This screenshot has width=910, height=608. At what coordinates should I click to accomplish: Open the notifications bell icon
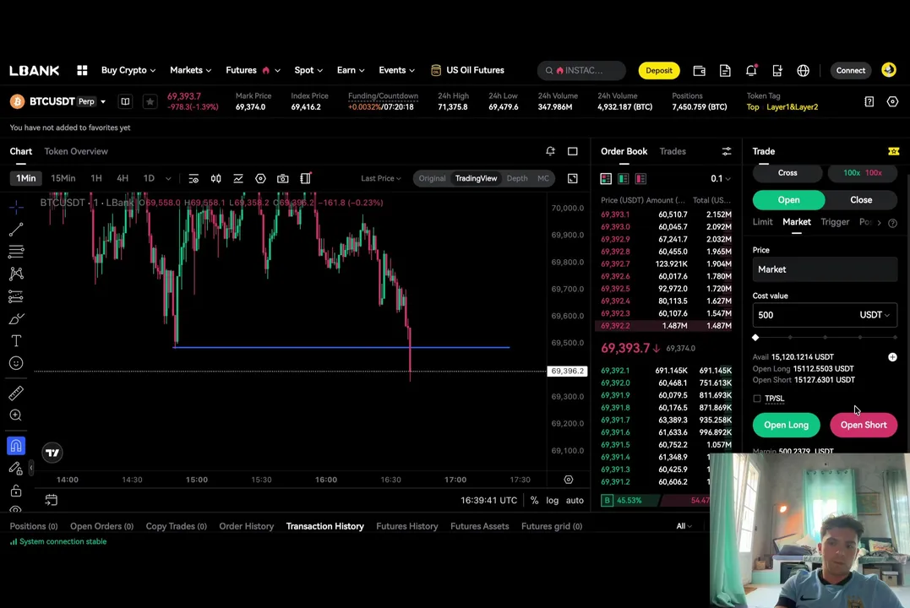tap(751, 71)
